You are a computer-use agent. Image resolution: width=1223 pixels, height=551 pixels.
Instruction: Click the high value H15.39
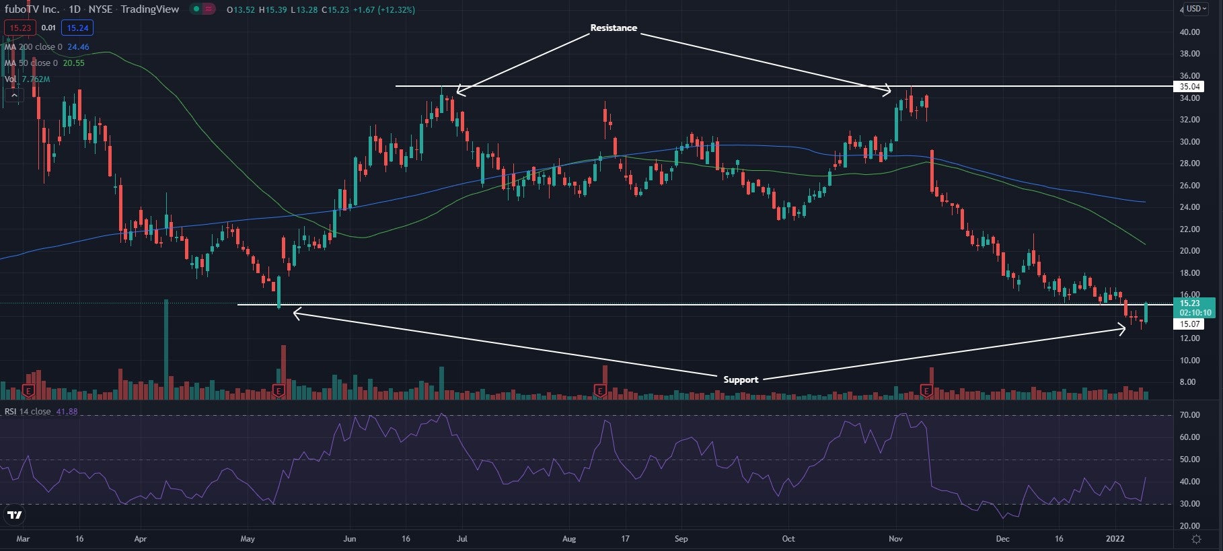[272, 10]
